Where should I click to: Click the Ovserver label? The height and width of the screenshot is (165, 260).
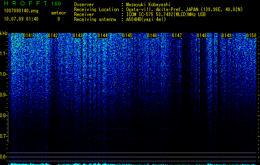tap(84, 5)
